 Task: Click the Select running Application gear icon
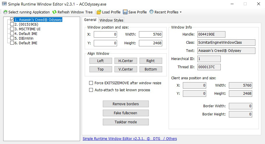pos(6,12)
